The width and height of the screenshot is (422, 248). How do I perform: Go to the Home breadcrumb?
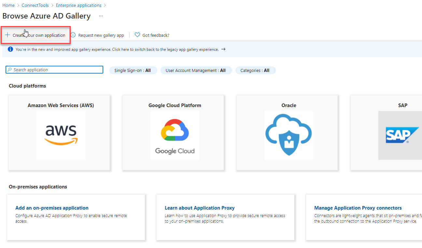click(x=8, y=5)
